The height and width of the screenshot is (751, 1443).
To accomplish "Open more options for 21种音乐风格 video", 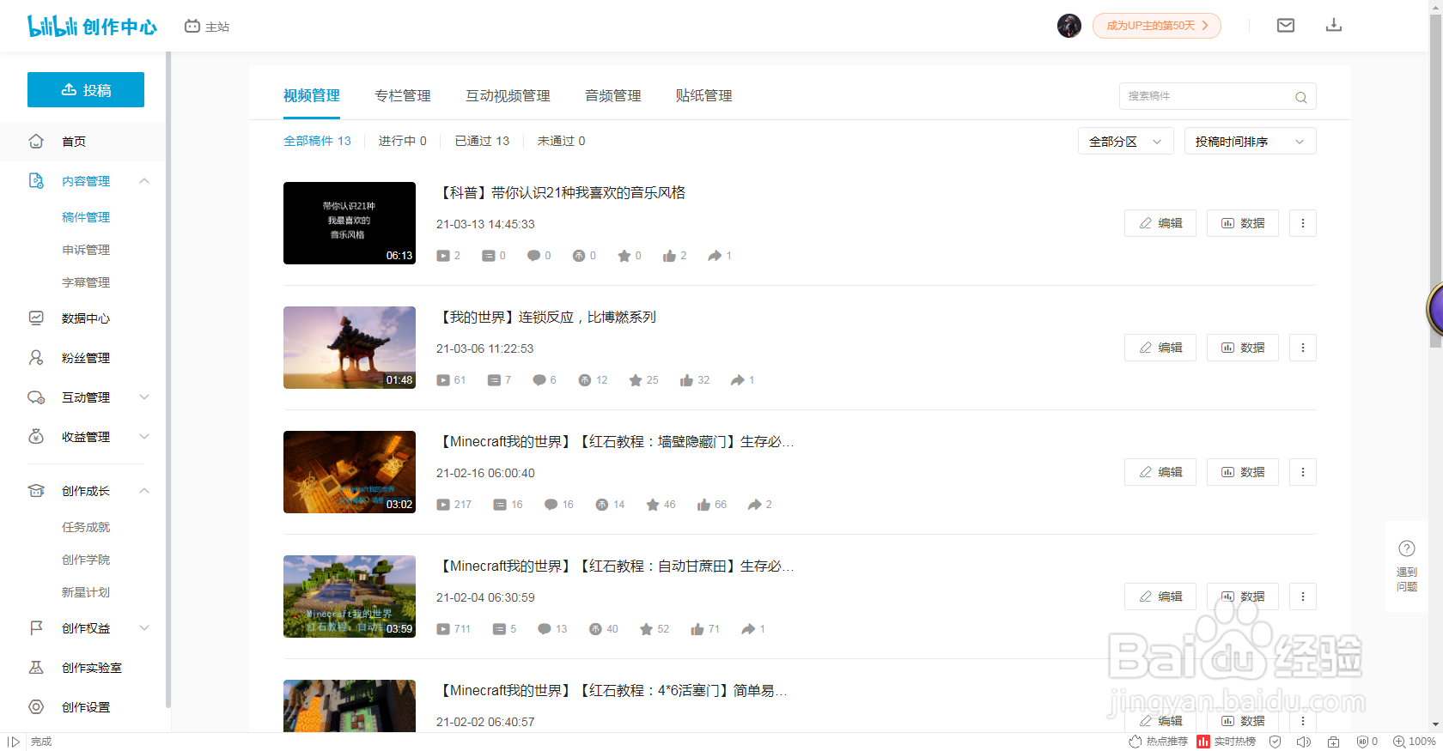I will tap(1303, 223).
